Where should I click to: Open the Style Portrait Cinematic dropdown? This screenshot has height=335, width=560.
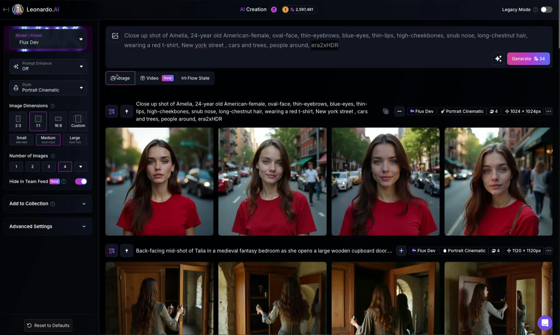48,87
